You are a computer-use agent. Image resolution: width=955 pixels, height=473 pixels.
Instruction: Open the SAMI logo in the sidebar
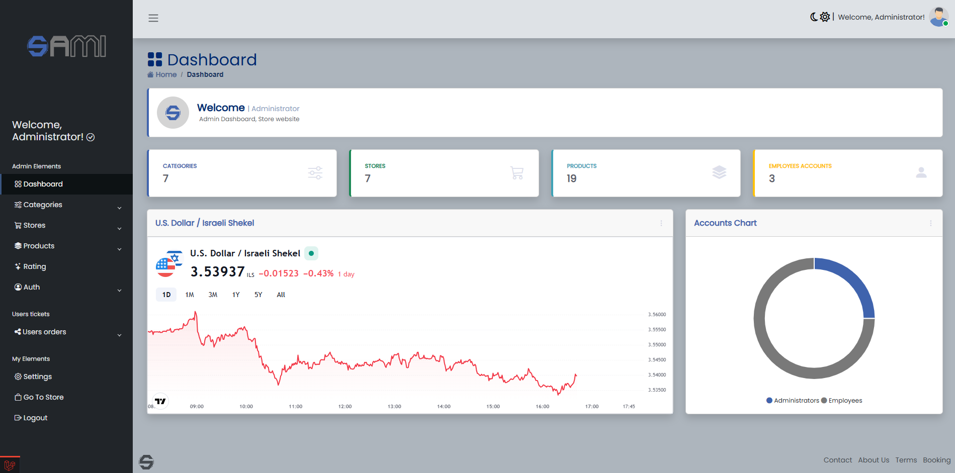coord(66,46)
